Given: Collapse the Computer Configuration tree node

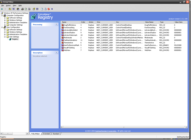Looking at the screenshot, I should [x=2, y=15].
